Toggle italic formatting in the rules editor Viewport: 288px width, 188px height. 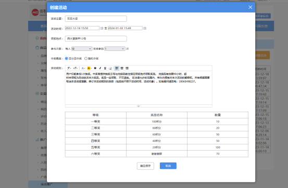click(x=100, y=68)
